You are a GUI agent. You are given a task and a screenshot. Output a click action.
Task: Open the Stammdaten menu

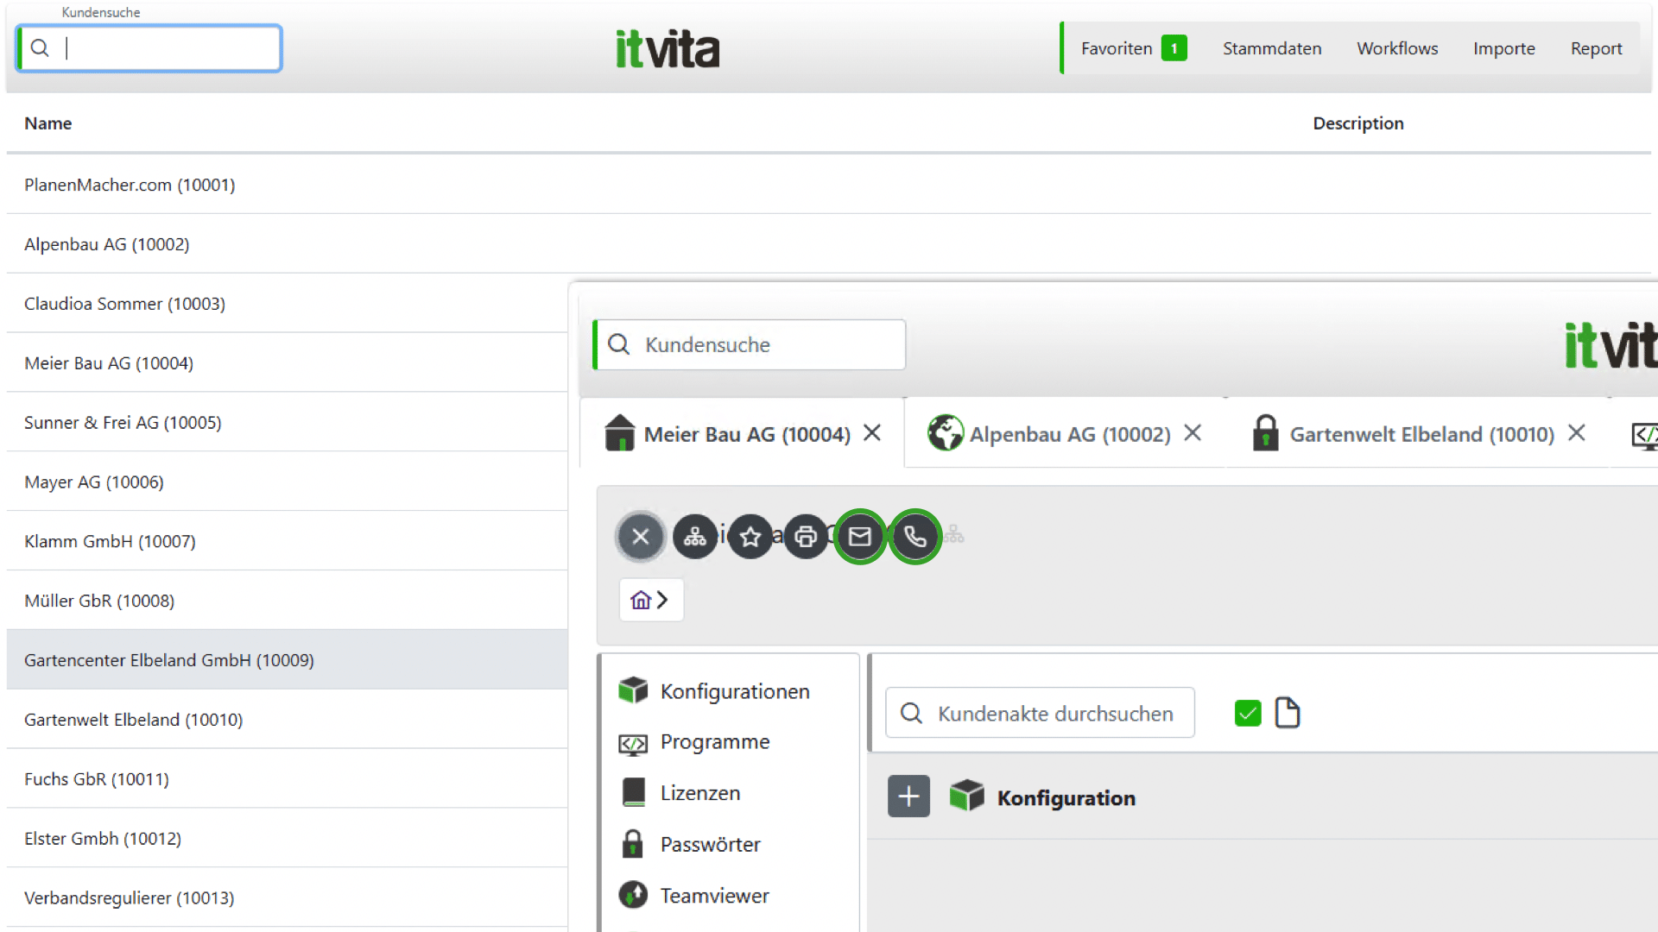(x=1271, y=48)
